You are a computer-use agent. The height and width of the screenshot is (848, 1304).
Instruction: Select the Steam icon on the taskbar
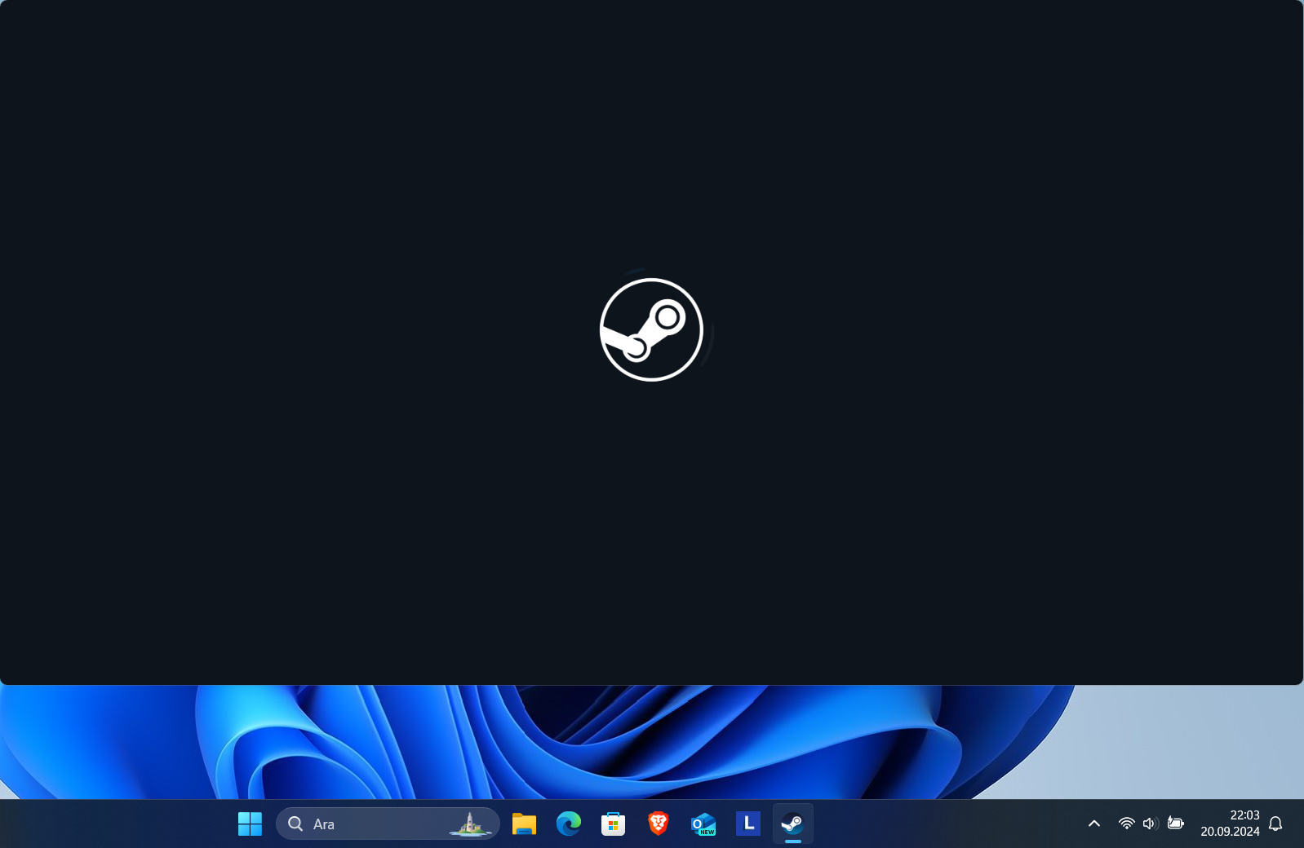793,824
